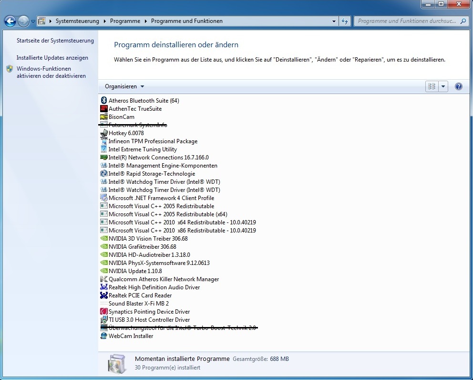Click the control panel icon in address bar
Screen dimensions: 473x380
pos(42,21)
